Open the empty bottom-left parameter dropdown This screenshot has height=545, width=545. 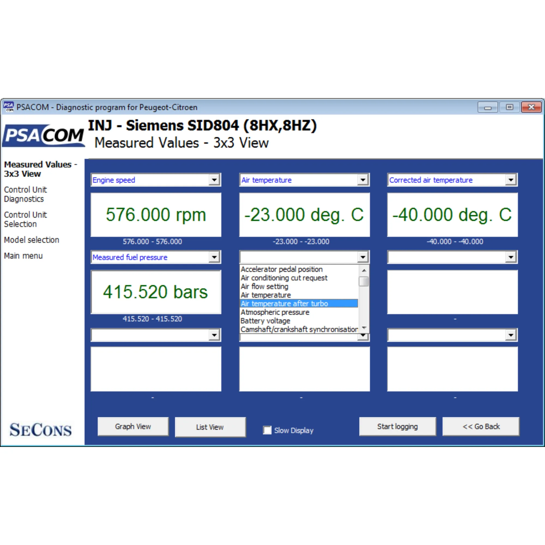[214, 335]
